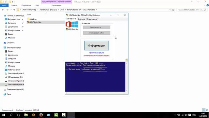The width and height of the screenshot is (209, 118).
Task: Click ZGR in the address breadcrumb
Action: pos(62,10)
